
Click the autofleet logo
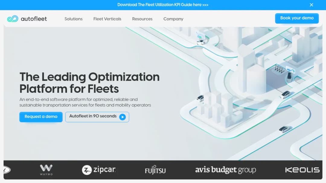(x=27, y=19)
